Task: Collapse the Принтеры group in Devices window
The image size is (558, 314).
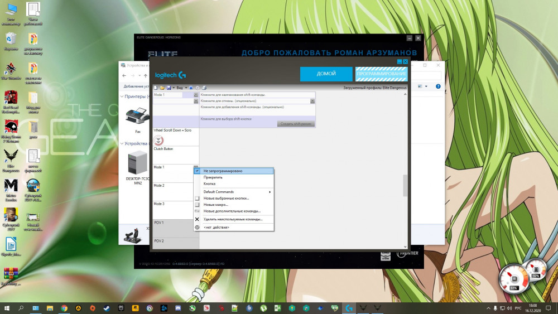Action: (x=122, y=96)
